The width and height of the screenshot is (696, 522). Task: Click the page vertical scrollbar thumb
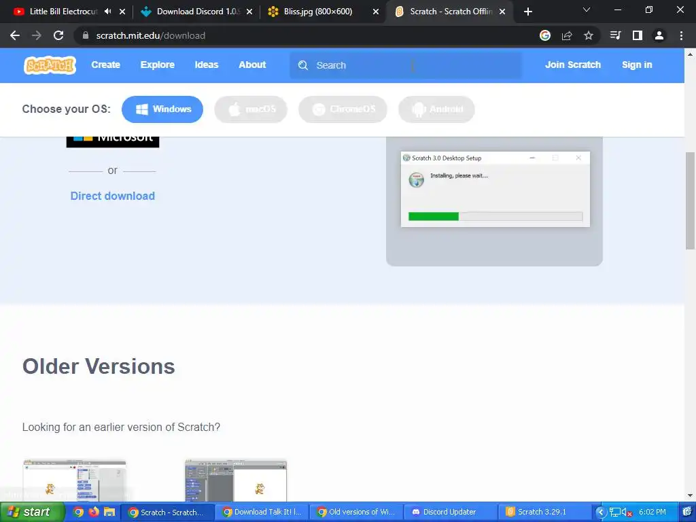pyautogui.click(x=691, y=201)
